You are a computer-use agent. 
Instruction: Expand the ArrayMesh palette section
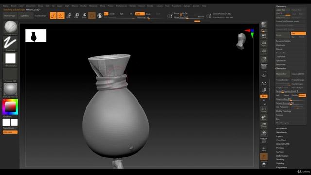point(281,128)
